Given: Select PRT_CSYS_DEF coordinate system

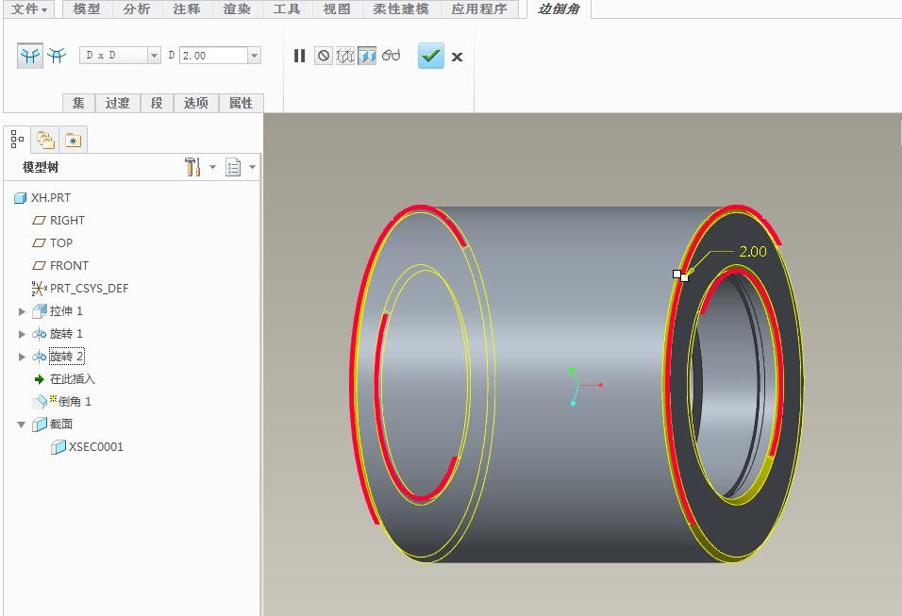Looking at the screenshot, I should tap(90, 288).
